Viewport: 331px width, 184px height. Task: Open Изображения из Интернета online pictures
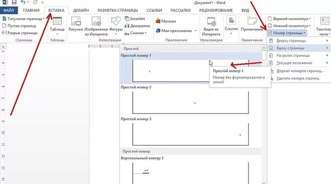click(x=96, y=26)
